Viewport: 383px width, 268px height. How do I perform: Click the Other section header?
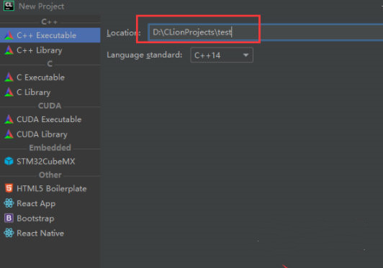(50, 175)
